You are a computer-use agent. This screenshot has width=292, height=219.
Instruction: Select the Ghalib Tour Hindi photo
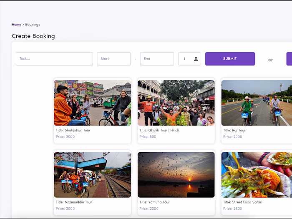point(176,103)
